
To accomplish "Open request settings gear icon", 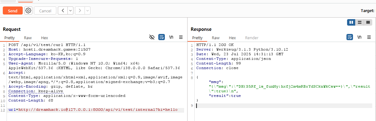I will click(28, 10).
